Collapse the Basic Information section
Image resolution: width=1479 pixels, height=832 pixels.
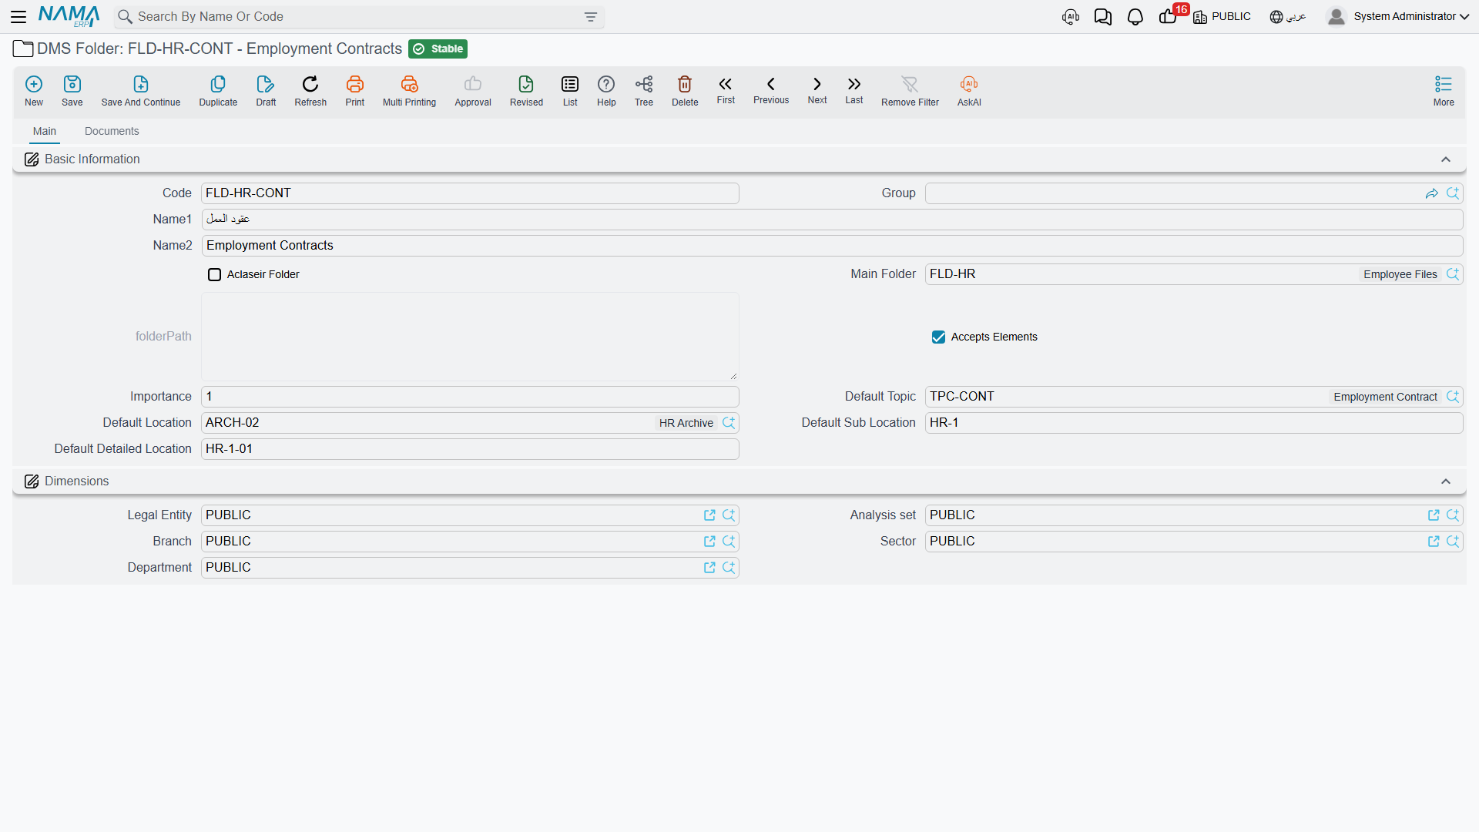tap(1446, 159)
